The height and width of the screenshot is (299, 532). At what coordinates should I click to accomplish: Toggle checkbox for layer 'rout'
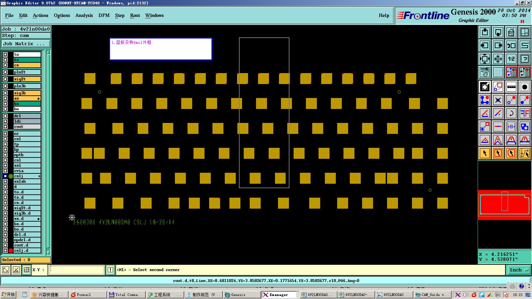[x=5, y=127]
